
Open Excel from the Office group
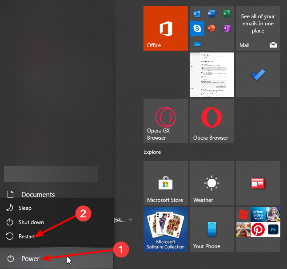coord(227,13)
